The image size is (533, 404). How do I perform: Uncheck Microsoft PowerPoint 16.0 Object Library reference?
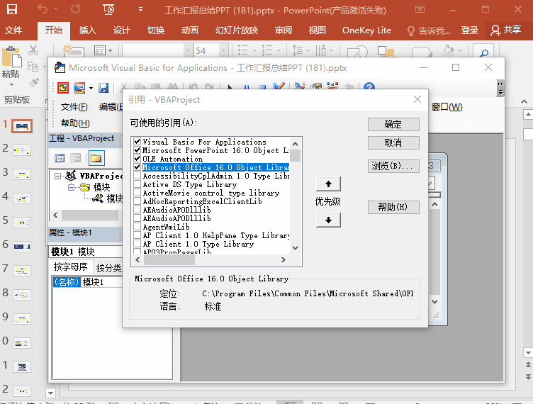(138, 150)
